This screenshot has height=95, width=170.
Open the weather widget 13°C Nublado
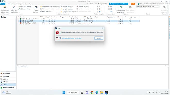[x=7, y=92]
